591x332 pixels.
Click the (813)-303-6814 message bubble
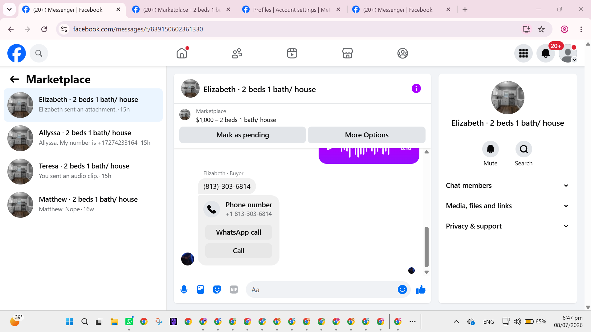click(227, 186)
